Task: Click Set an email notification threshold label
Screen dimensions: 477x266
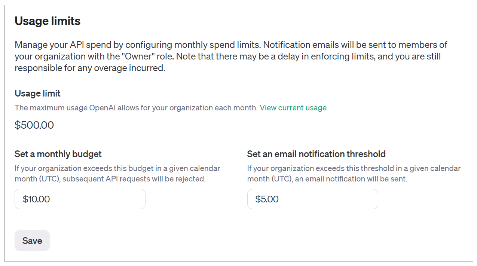Action: click(x=316, y=154)
